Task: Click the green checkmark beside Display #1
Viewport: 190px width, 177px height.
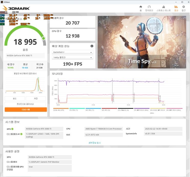Action: click(x=21, y=134)
